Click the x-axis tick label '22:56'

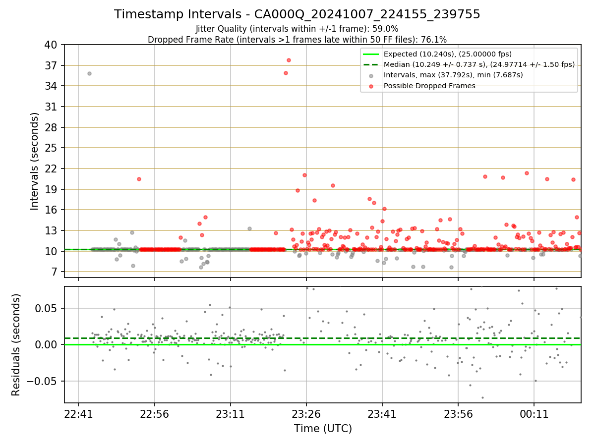pos(154,414)
